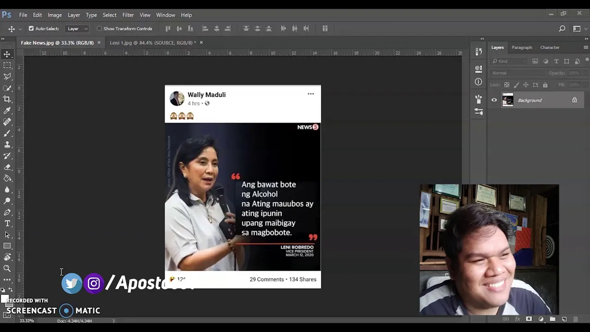
Task: Select the Zoom tool in toolbox
Action: tap(7, 268)
